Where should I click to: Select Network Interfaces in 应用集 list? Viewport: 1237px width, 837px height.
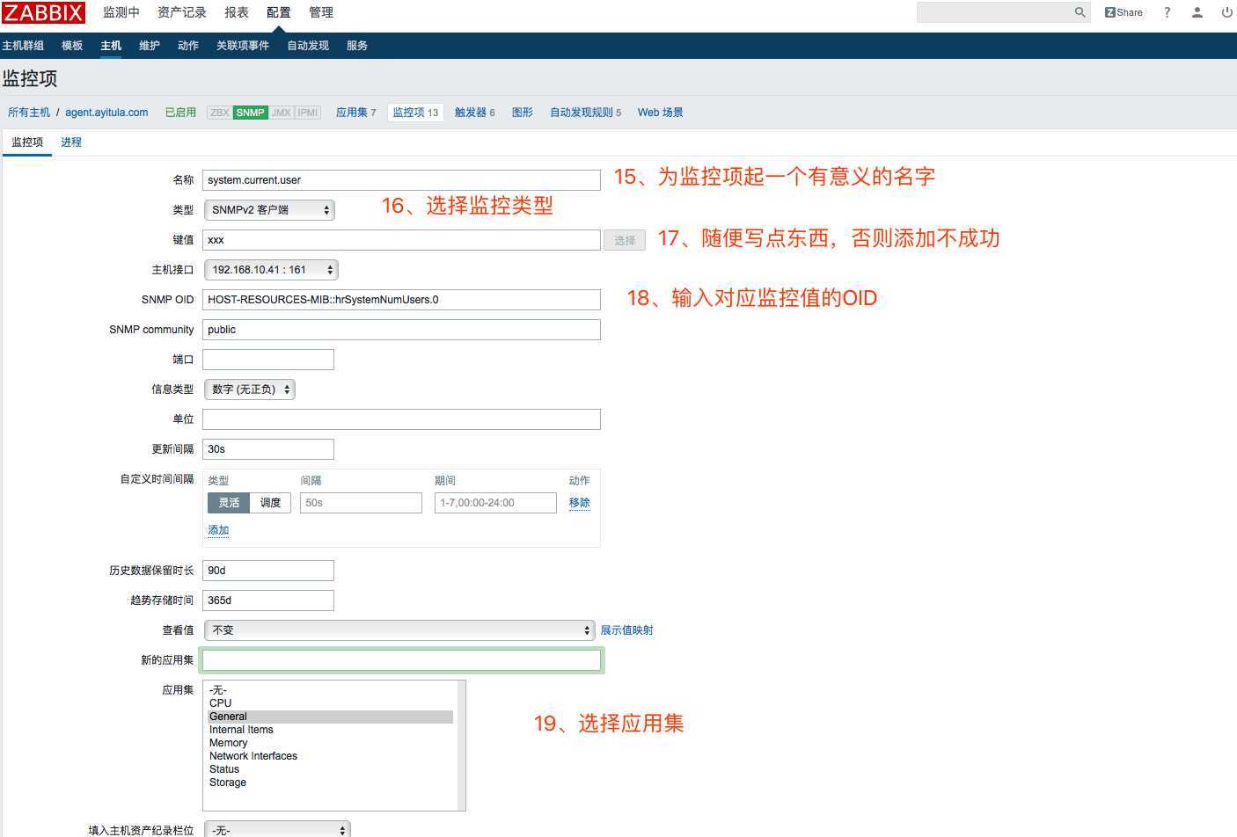pyautogui.click(x=330, y=756)
